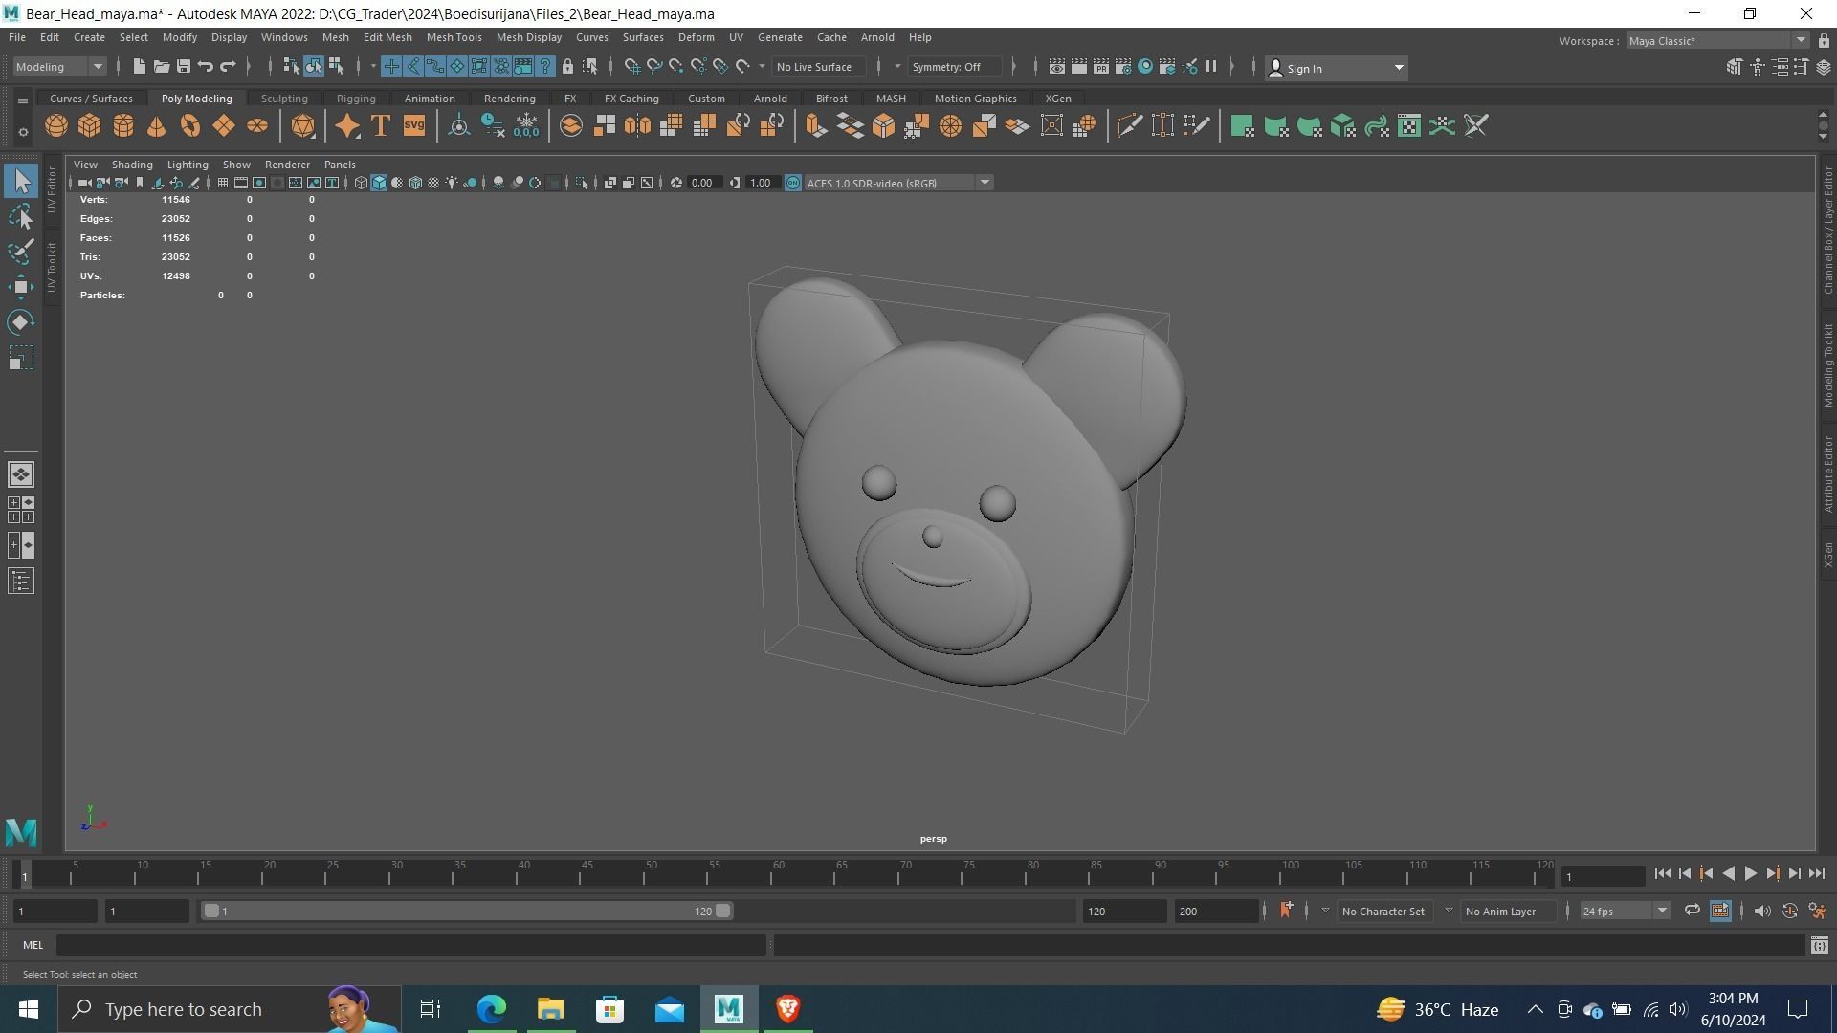Click the Play forwards button

[x=1750, y=873]
